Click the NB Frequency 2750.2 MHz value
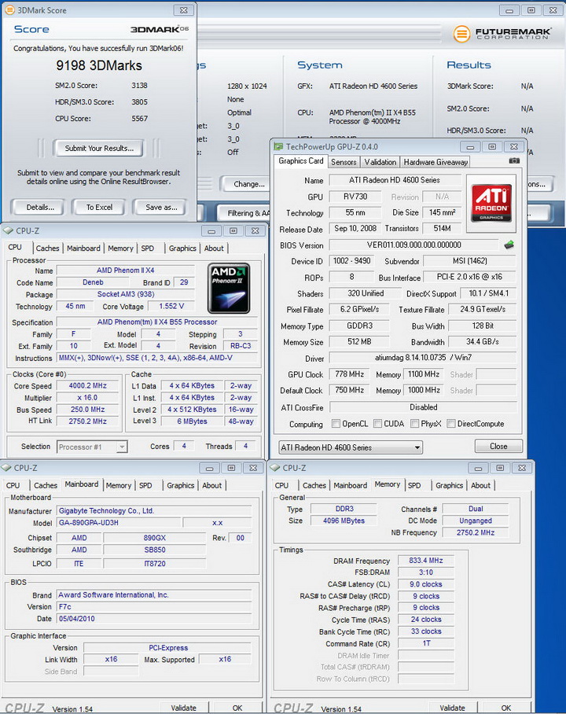This screenshot has width=566, height=714. 476,532
